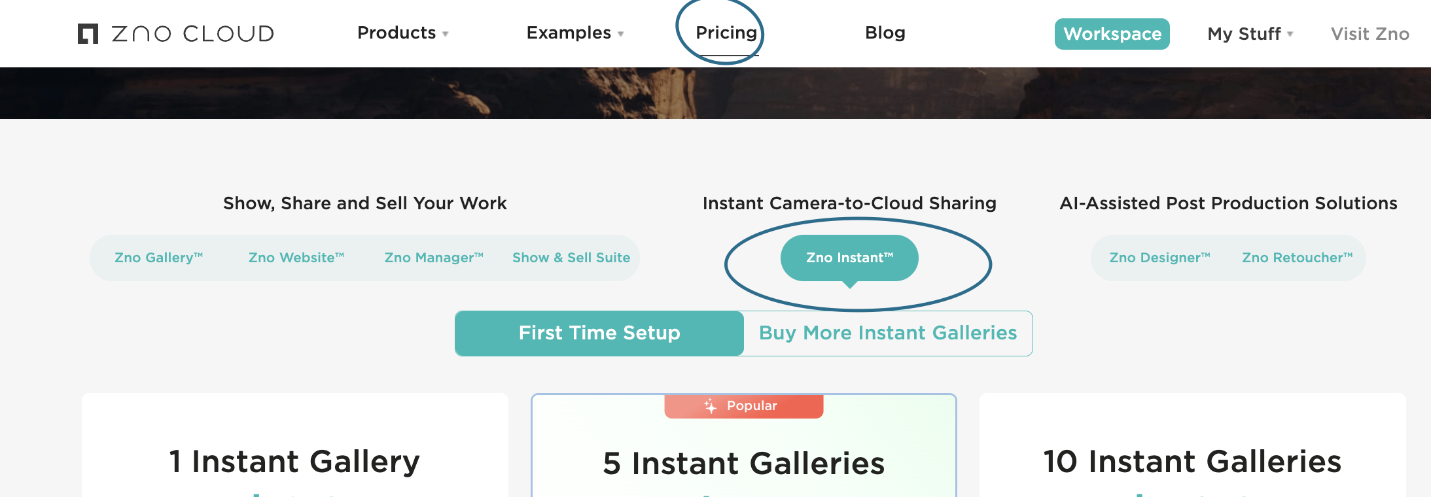Open the Pricing menu item
Screen dimensions: 1431x497
click(x=726, y=33)
